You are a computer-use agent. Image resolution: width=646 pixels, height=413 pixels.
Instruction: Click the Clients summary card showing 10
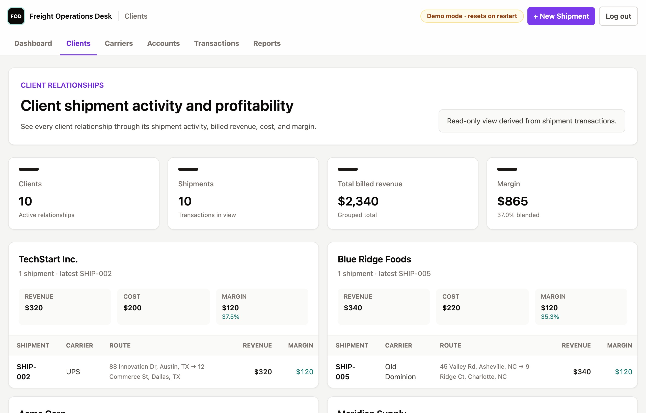click(84, 193)
